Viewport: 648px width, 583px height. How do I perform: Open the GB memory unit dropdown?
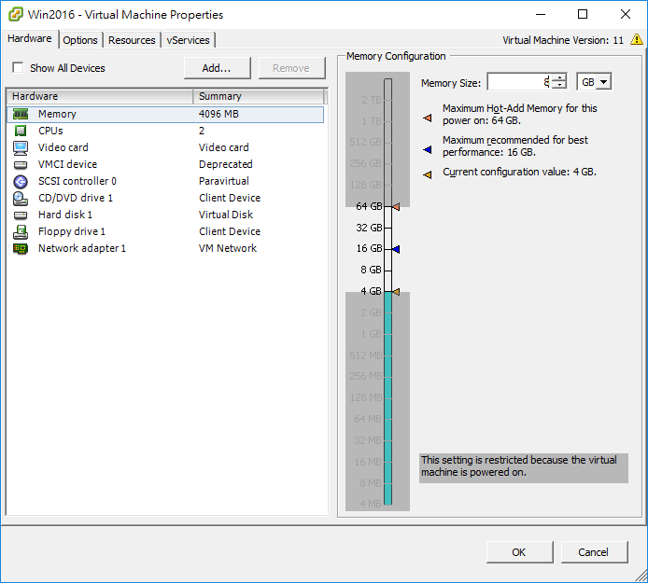point(603,82)
